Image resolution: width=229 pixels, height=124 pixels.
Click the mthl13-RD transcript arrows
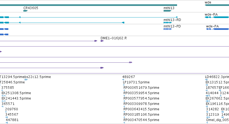click(168, 23)
